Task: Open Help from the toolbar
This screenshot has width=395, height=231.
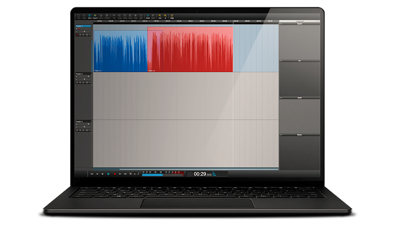Action: point(172,16)
